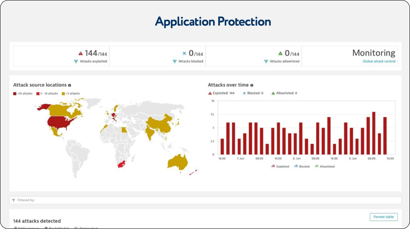This screenshot has width=410, height=229.
Task: Click the green allowlisted triangle icon
Action: 280,53
